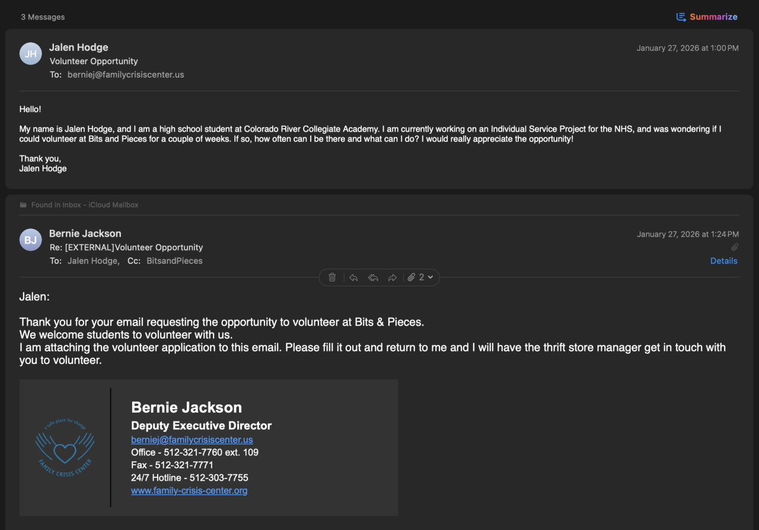Viewport: 759px width, 530px height.
Task: Open the berniej@familycrisiscenter.us signature link
Action: click(x=192, y=440)
